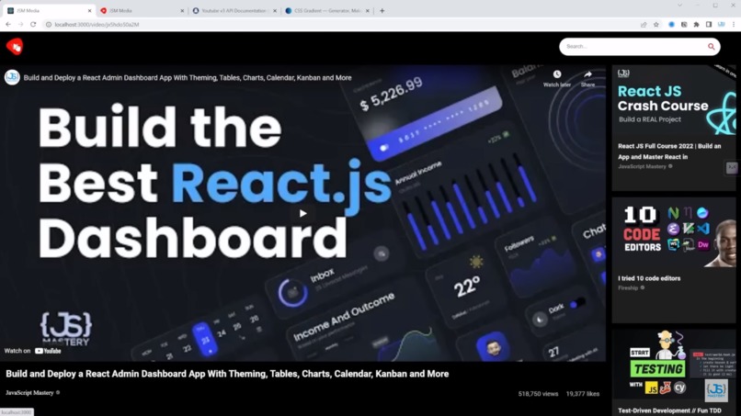Click the red app logo in header
Screen dimensions: 741x416
(15, 46)
